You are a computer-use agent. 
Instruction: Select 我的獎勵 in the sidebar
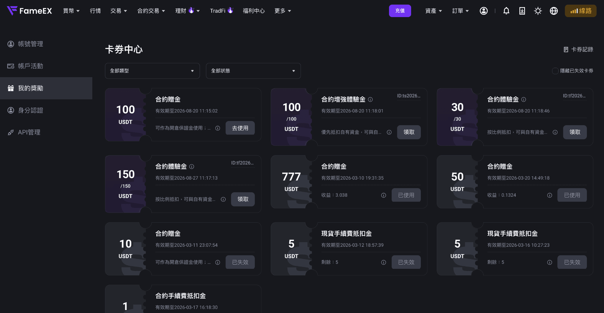46,88
